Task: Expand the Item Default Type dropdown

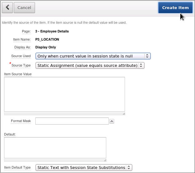Action: [84, 168]
